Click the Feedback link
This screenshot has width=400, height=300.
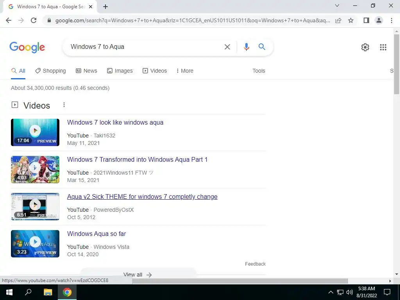[255, 264]
